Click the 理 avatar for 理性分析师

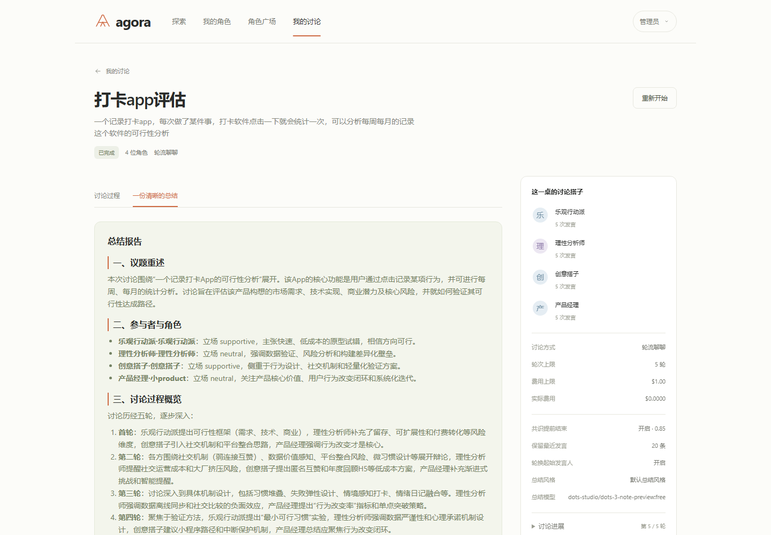pyautogui.click(x=540, y=246)
